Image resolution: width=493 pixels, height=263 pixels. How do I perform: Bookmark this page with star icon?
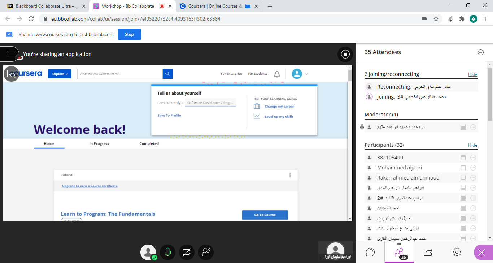point(436,19)
